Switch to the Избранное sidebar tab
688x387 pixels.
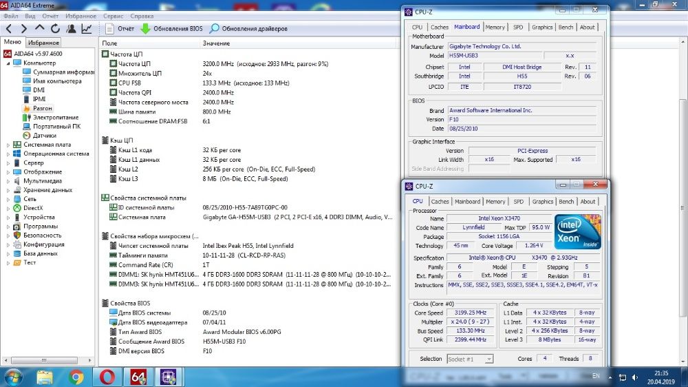point(43,43)
